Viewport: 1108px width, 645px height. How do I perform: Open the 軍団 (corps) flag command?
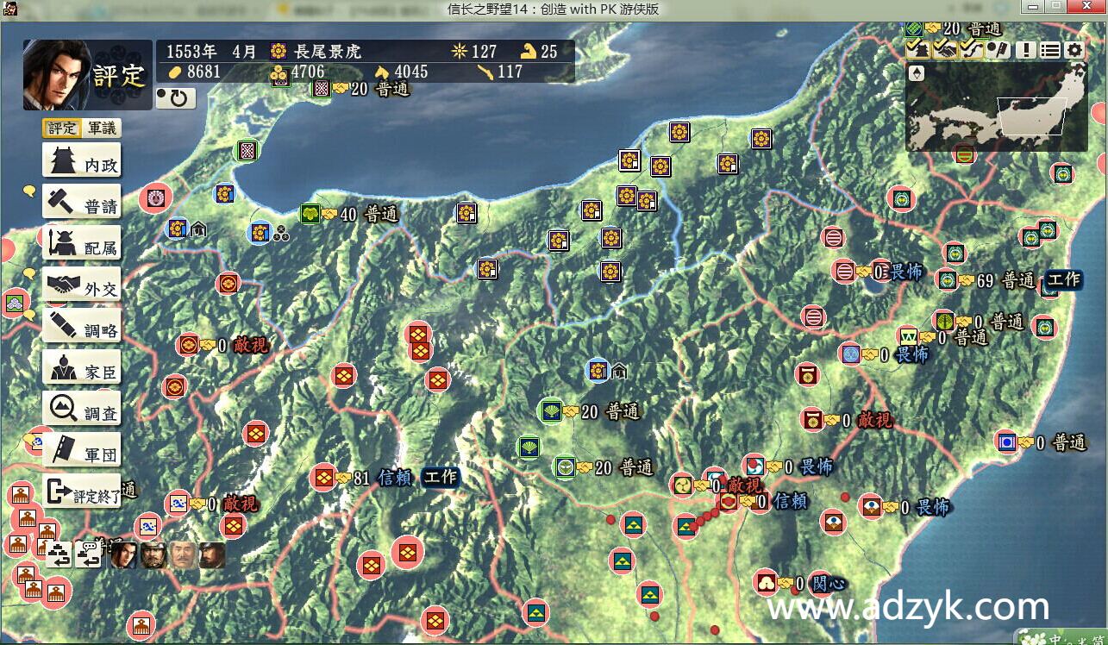[x=82, y=449]
